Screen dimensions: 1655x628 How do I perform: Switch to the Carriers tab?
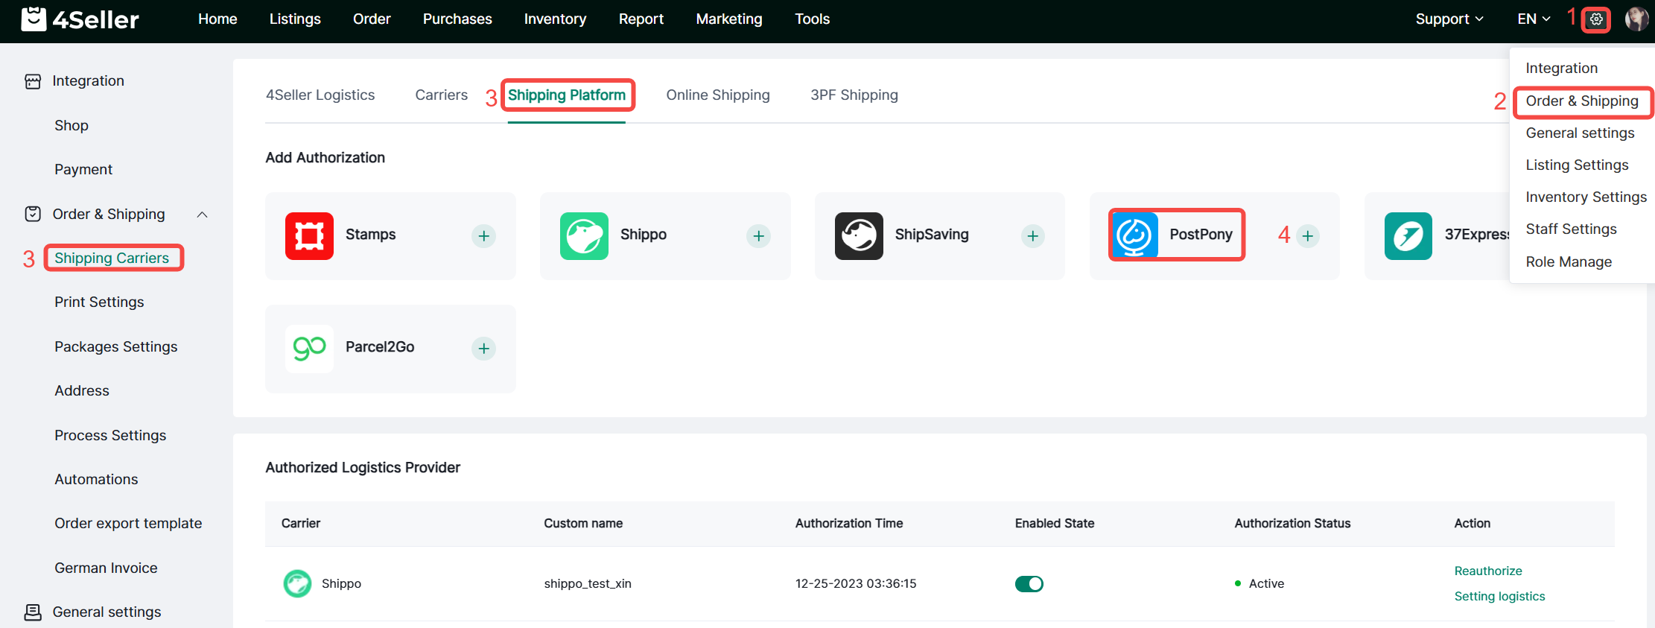(x=441, y=95)
